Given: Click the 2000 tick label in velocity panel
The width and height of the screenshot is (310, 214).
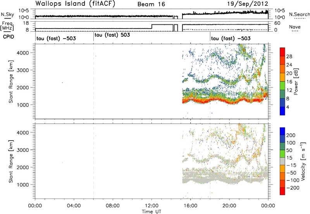Looking at the screenshot, I should coord(22,167).
